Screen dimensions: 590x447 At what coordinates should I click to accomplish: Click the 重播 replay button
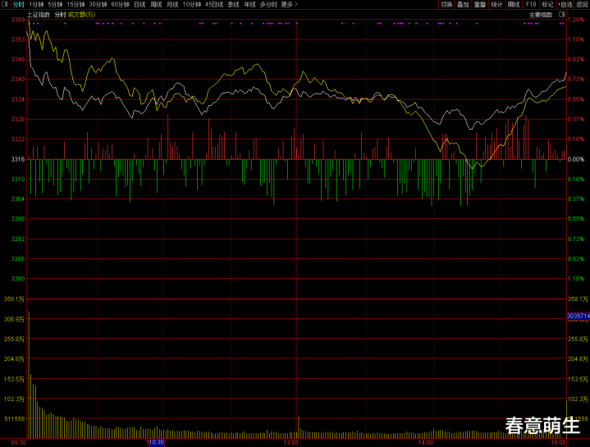point(480,5)
